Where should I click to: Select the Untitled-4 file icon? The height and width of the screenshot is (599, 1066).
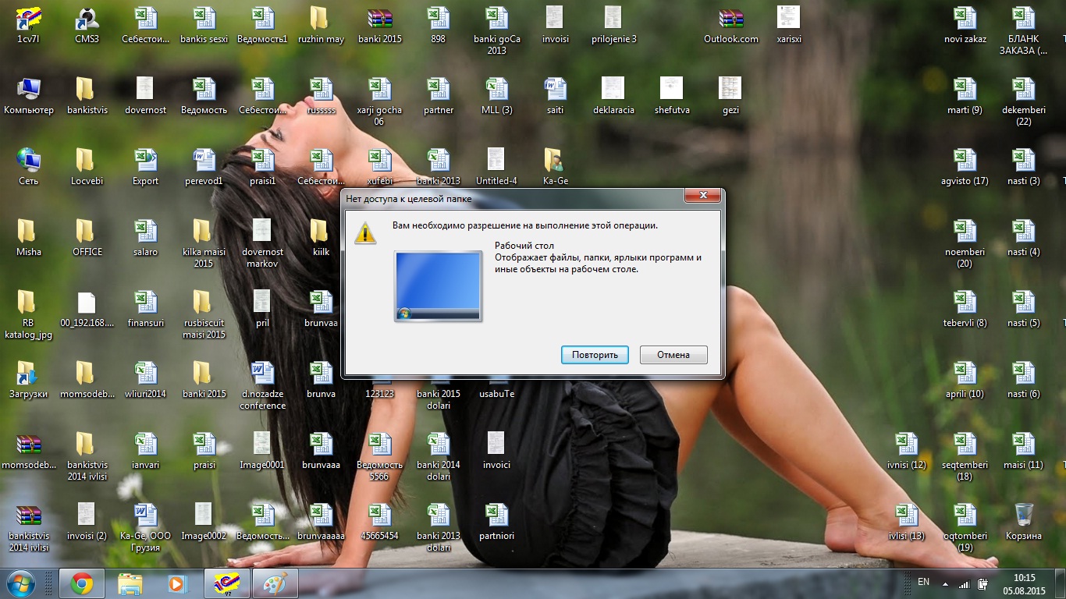[x=496, y=167]
